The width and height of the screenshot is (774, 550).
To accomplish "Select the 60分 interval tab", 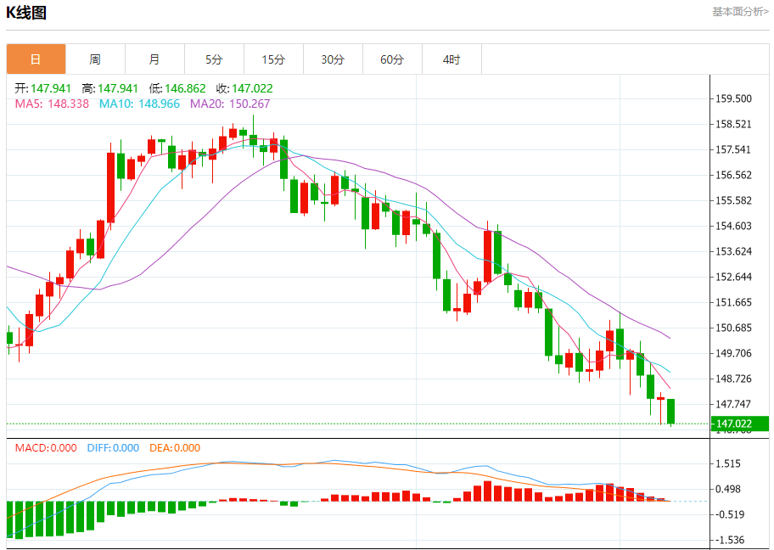I will [x=392, y=59].
